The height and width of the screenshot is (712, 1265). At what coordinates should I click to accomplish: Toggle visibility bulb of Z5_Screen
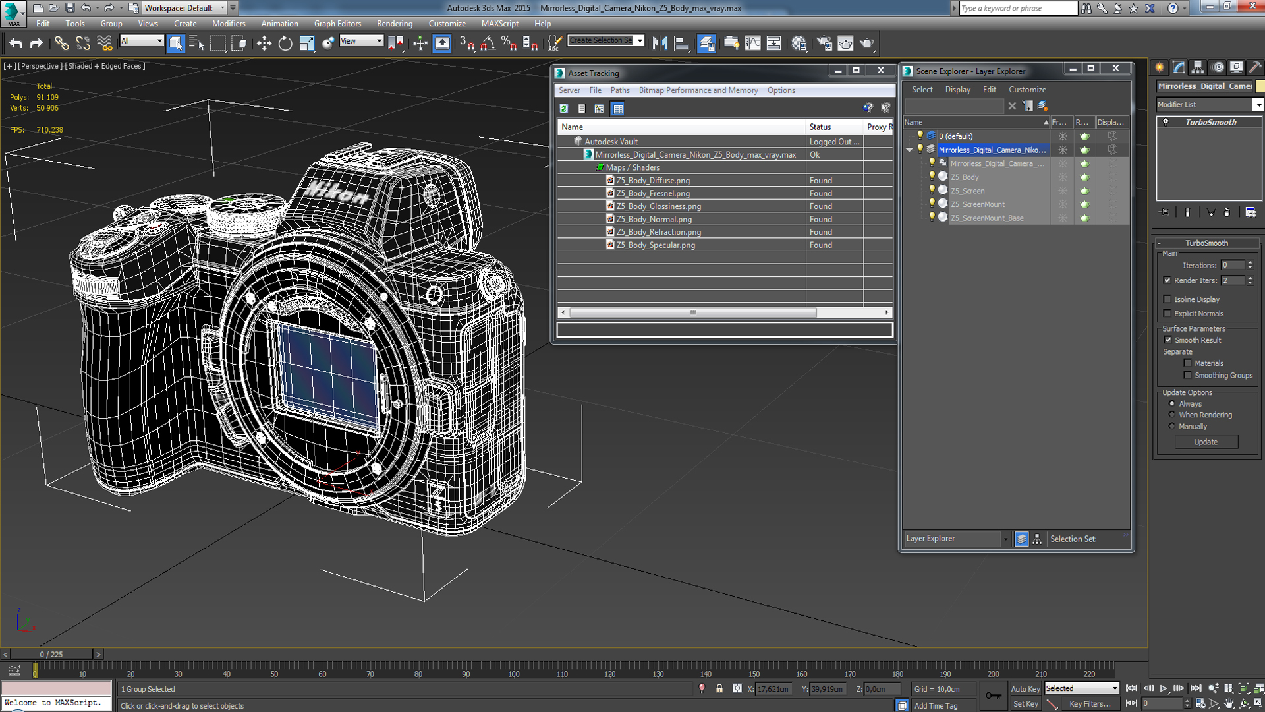point(932,191)
